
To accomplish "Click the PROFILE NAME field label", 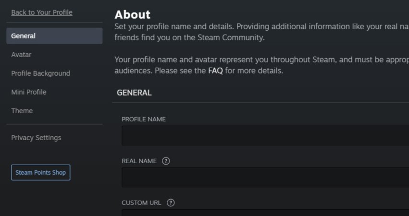I will [x=144, y=120].
